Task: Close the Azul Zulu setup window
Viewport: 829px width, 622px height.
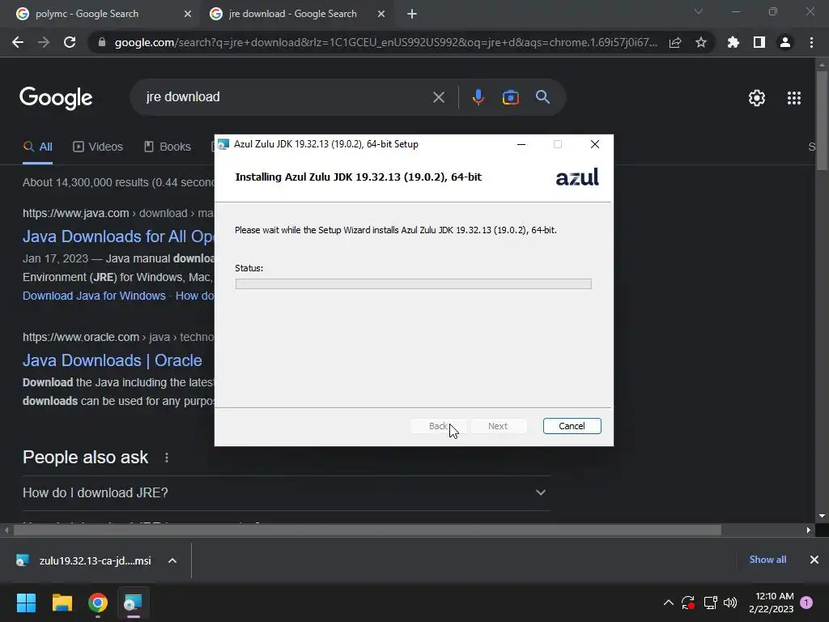Action: pyautogui.click(x=595, y=144)
